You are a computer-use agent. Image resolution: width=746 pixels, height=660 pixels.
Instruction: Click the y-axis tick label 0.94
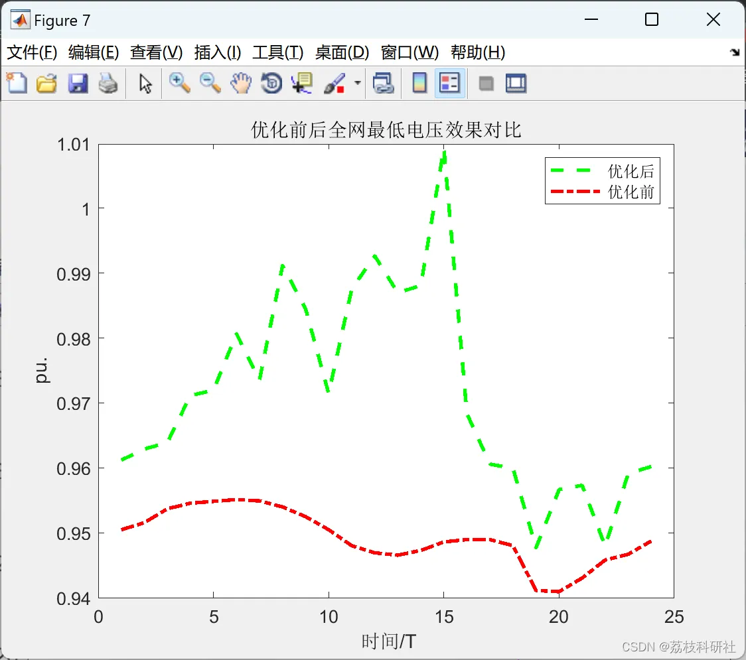[x=73, y=599]
